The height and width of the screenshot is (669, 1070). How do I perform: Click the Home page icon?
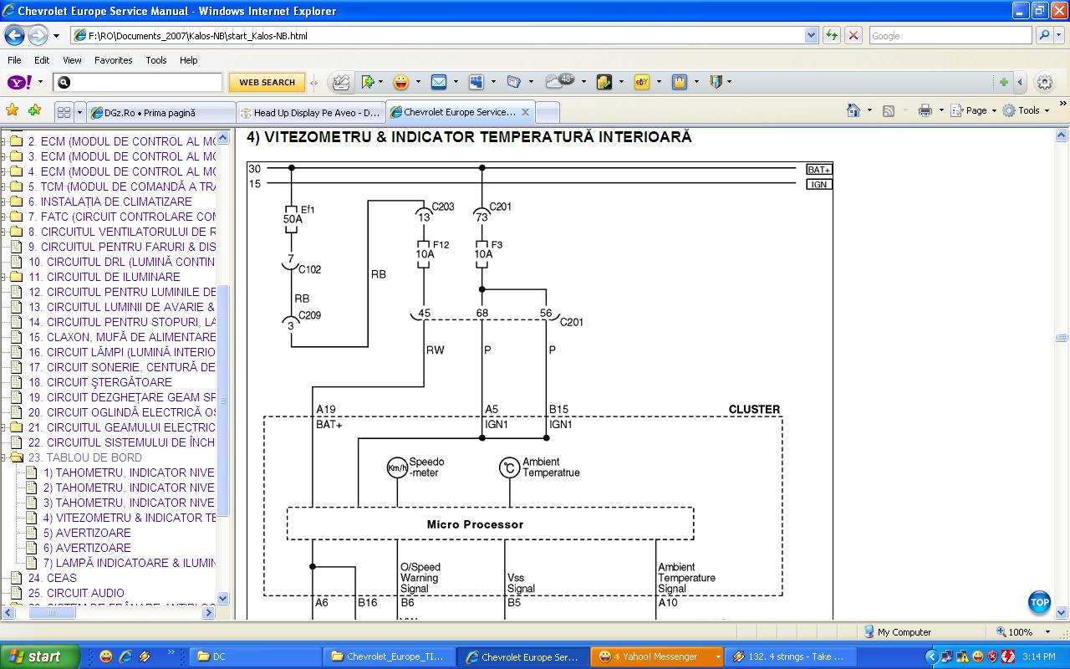(853, 110)
